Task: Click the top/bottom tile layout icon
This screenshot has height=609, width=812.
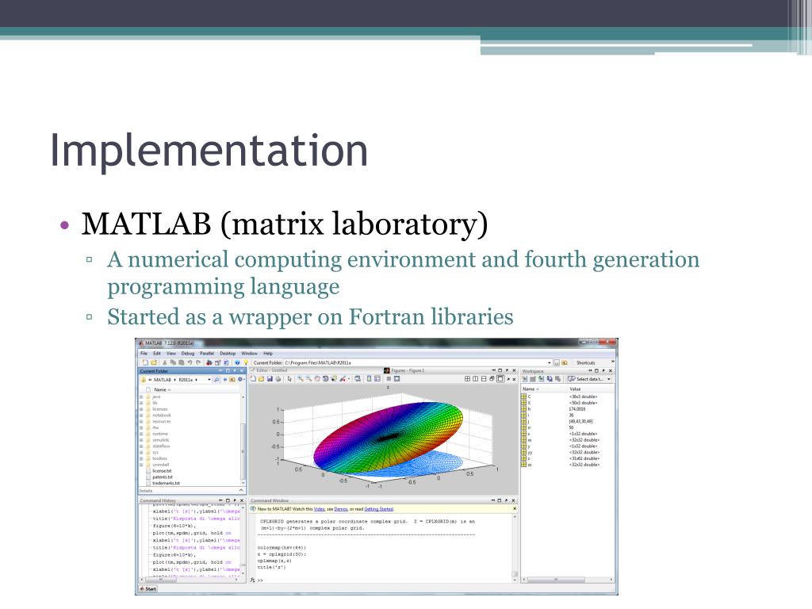Action: [x=484, y=378]
